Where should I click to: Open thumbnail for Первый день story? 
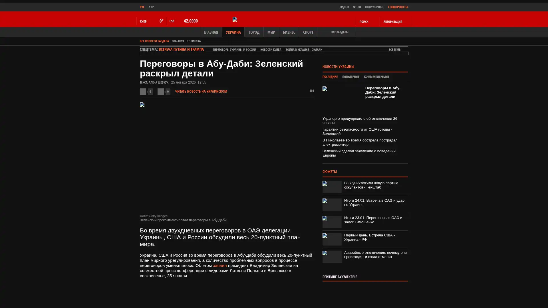[332, 239]
